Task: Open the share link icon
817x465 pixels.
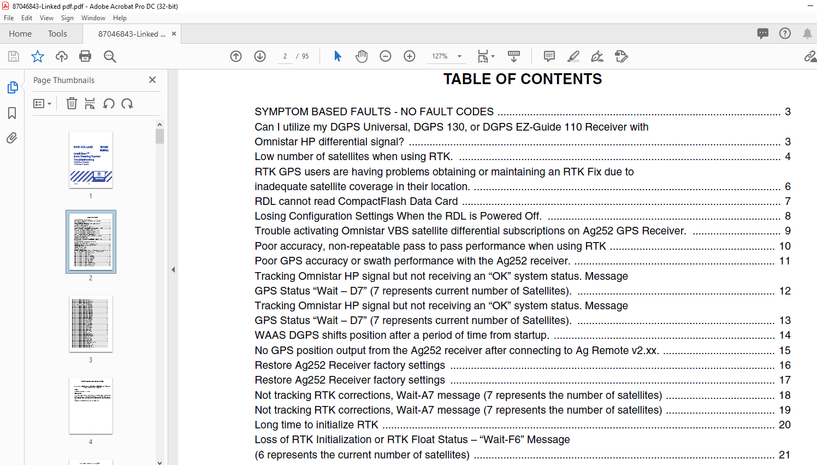Action: click(x=810, y=56)
